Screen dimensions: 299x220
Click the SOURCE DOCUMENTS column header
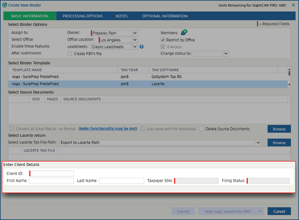pyautogui.click(x=174, y=99)
